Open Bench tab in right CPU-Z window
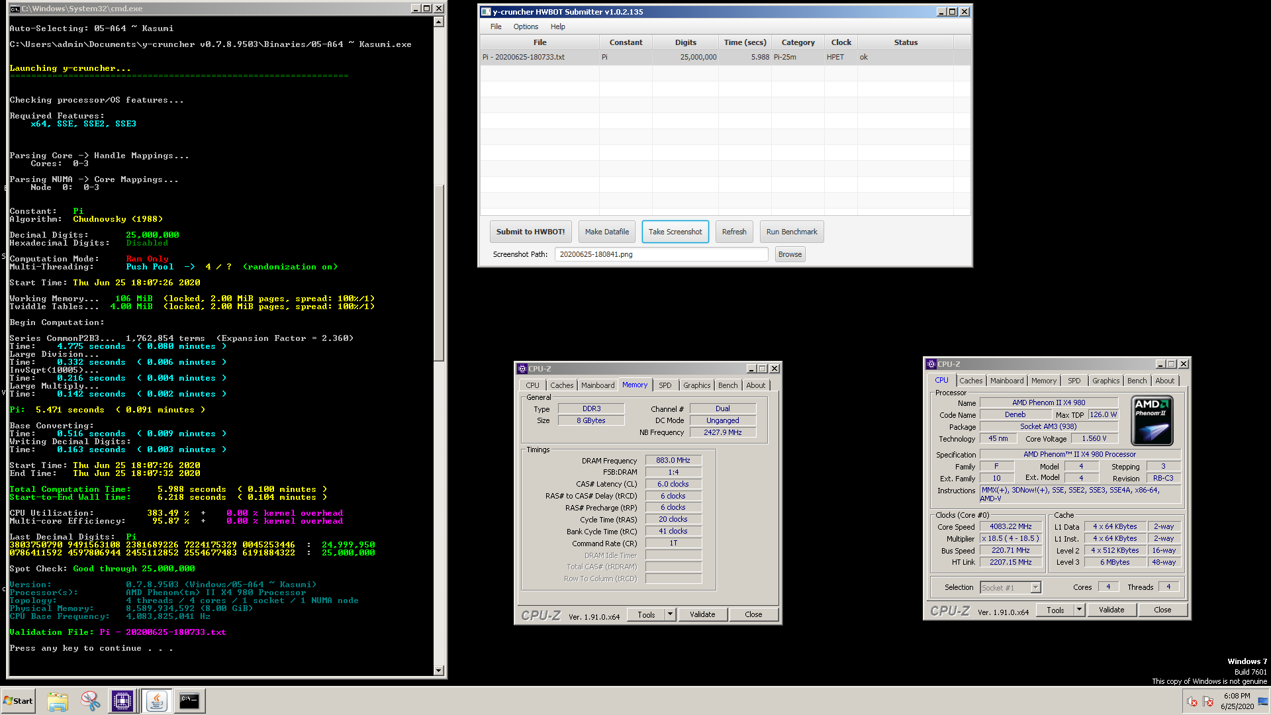 click(x=1137, y=381)
